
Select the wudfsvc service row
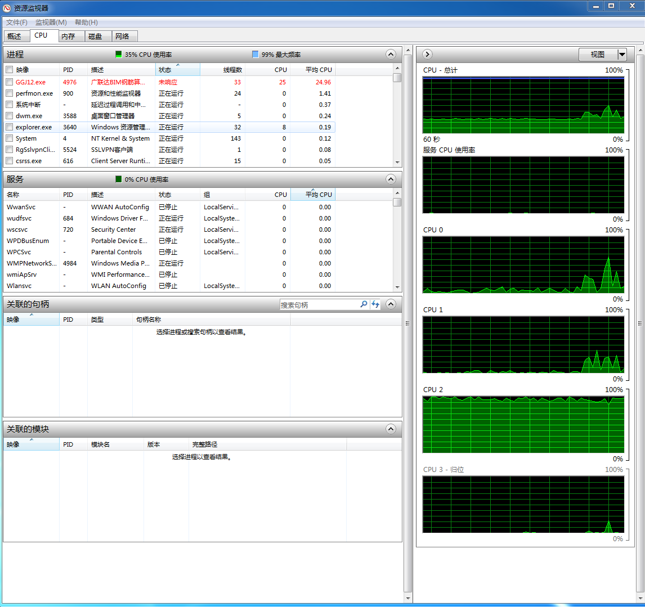169,218
